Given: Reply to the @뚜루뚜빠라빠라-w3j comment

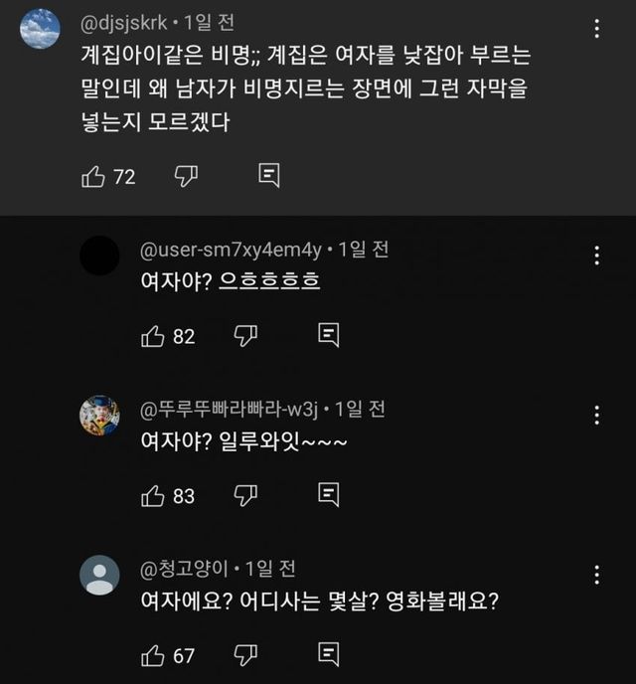Looking at the screenshot, I should (329, 495).
